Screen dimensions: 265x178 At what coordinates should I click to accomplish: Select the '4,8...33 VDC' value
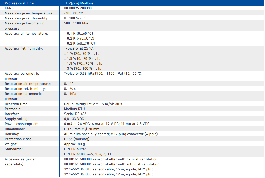point(74,119)
